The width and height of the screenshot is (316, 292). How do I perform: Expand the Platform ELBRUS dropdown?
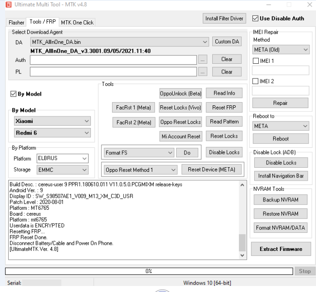[x=62, y=158]
